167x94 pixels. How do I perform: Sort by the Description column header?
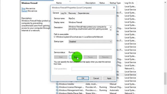pyautogui.click(x=91, y=3)
